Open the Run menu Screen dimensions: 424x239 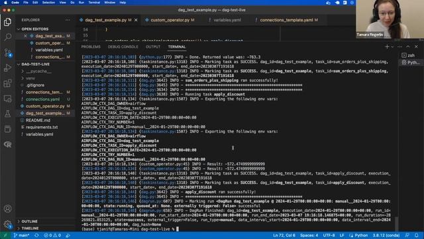81,3
